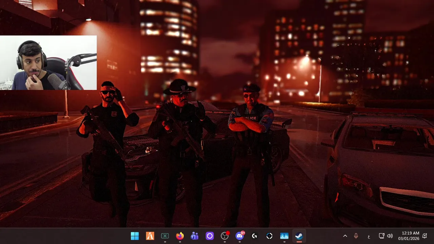Click the microphone-in-use tray icon
434x244 pixels.
(356, 236)
